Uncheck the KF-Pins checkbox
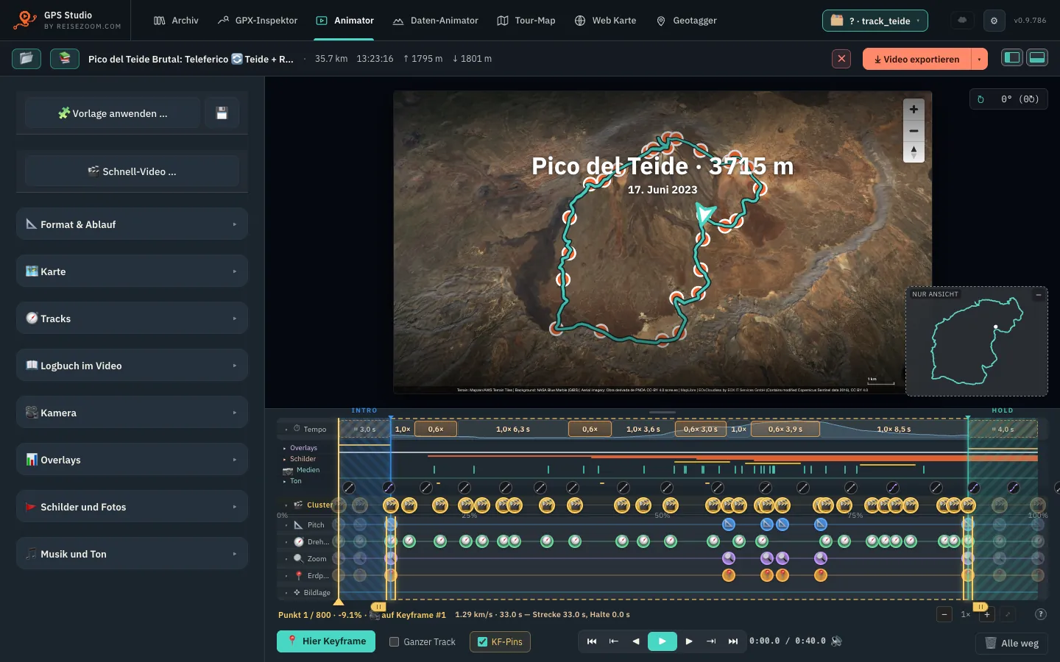The height and width of the screenshot is (662, 1060). pos(482,641)
